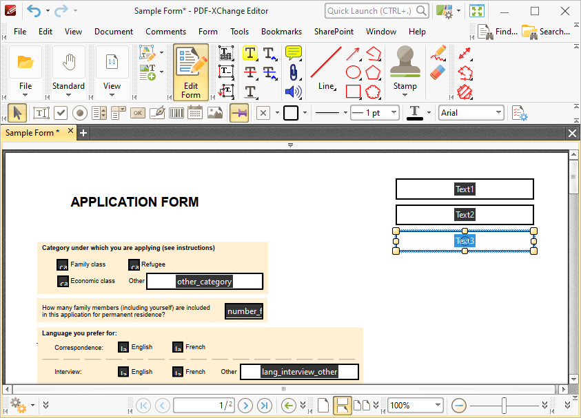581x418 pixels.
Task: Expand the Standard tools dropdown
Action: point(68,95)
